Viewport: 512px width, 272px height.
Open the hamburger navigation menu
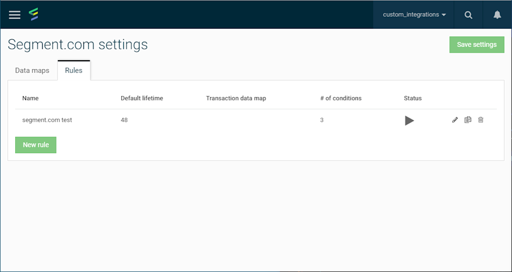click(15, 15)
